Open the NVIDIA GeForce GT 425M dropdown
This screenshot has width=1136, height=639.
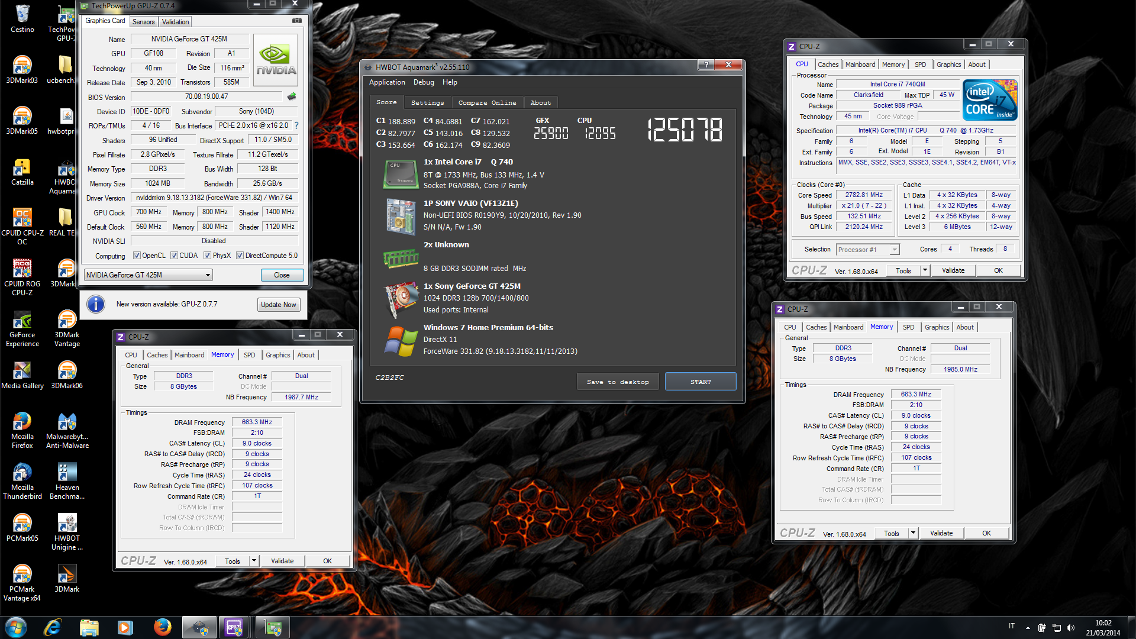(x=148, y=275)
